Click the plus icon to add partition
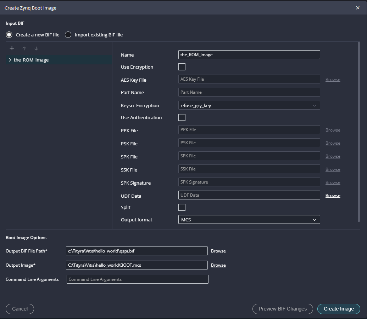 coord(12,48)
